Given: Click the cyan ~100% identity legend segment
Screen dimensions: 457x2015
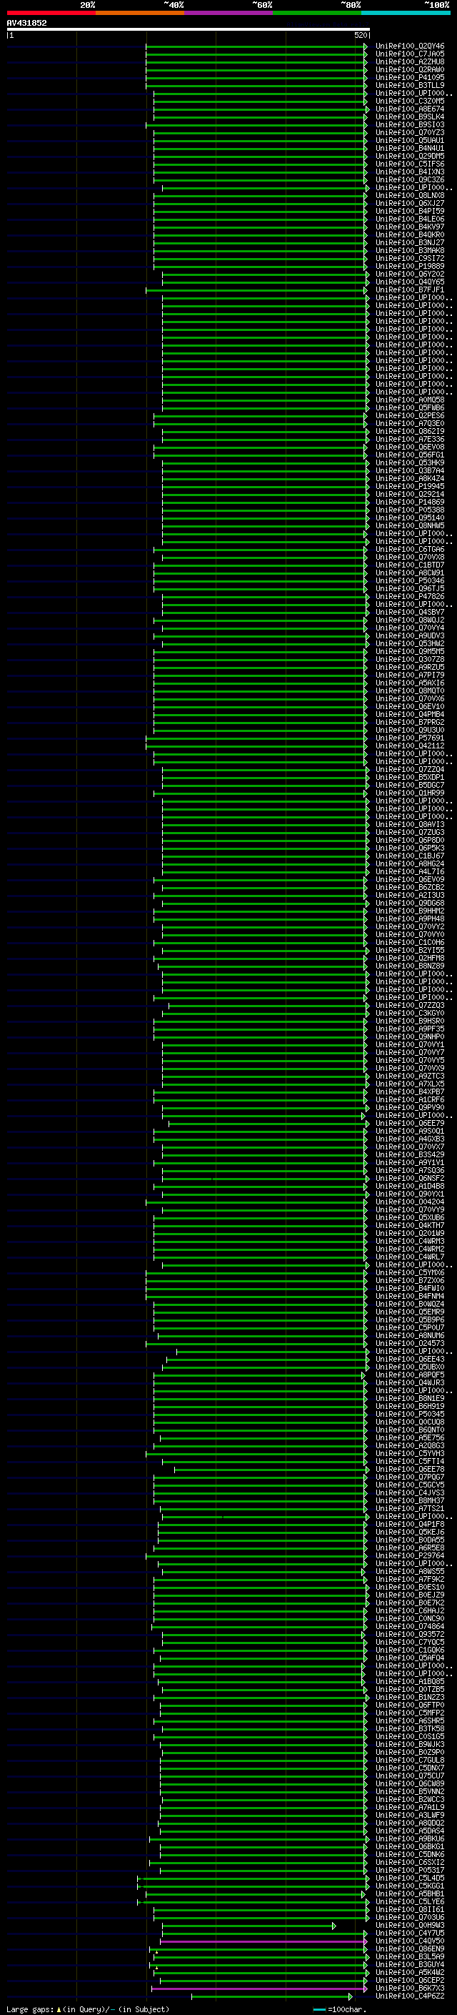Looking at the screenshot, I should pos(406,13).
